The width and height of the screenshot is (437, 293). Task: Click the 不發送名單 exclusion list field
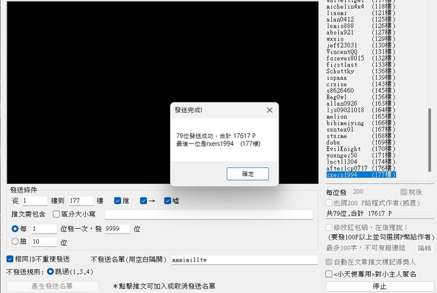tap(244, 260)
